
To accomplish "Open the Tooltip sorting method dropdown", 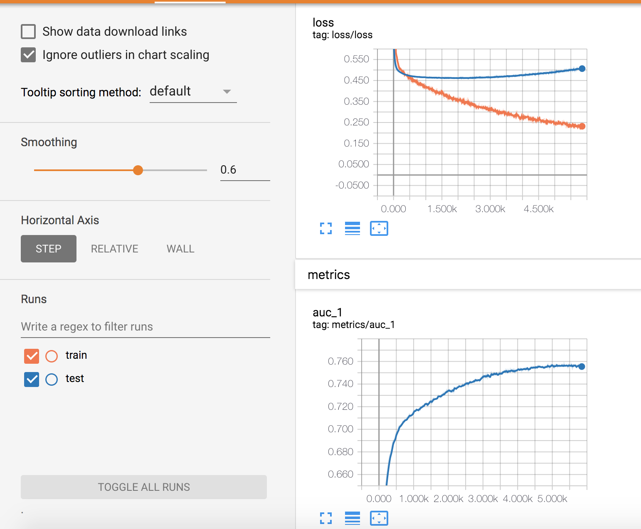I will [x=193, y=91].
